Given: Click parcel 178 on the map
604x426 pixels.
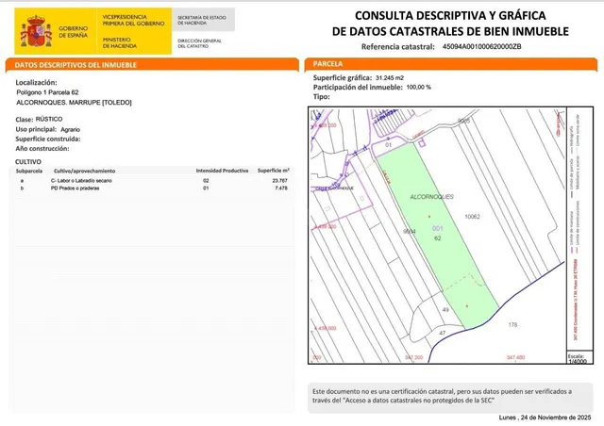Looking at the screenshot, I should pos(512,325).
